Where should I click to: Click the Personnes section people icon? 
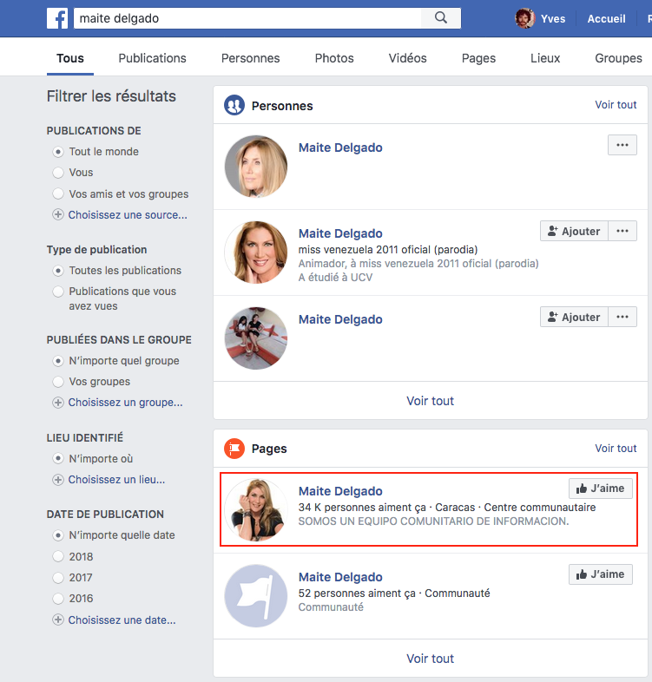point(234,105)
